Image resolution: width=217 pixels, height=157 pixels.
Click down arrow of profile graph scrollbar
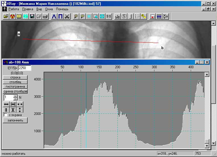[207, 146]
